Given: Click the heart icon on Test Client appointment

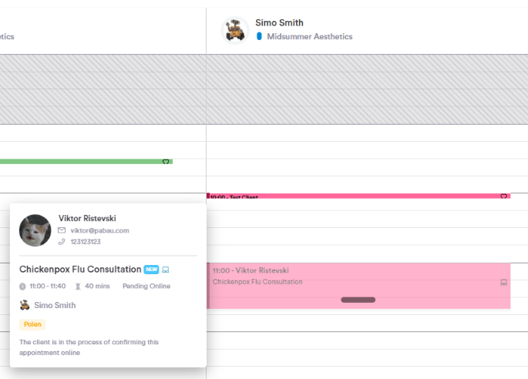Looking at the screenshot, I should tap(504, 196).
